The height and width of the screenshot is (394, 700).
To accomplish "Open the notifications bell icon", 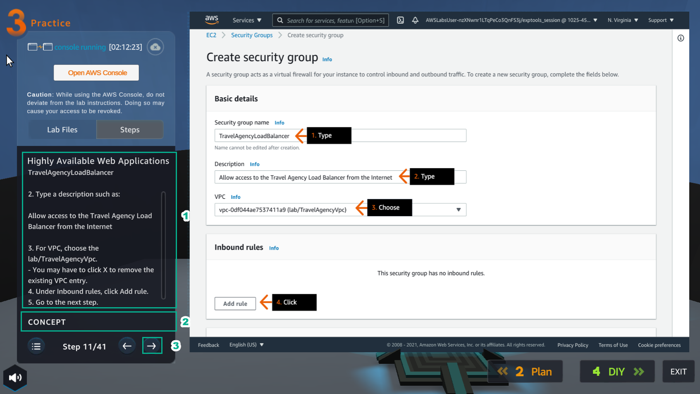I will click(415, 20).
